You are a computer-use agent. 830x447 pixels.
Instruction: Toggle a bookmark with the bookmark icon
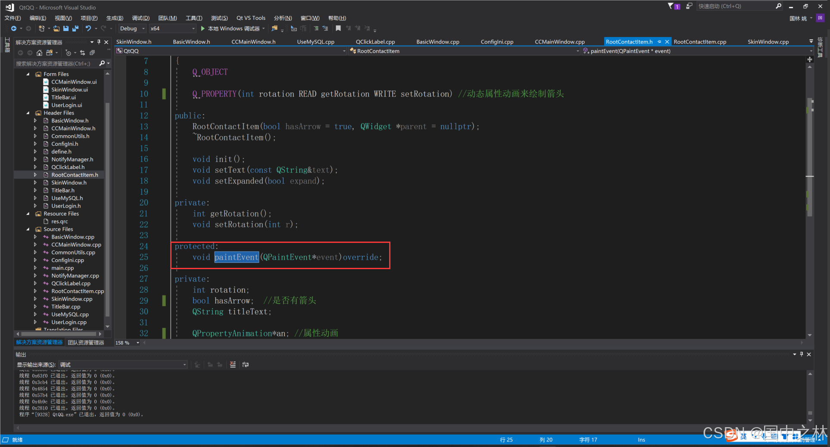point(338,28)
